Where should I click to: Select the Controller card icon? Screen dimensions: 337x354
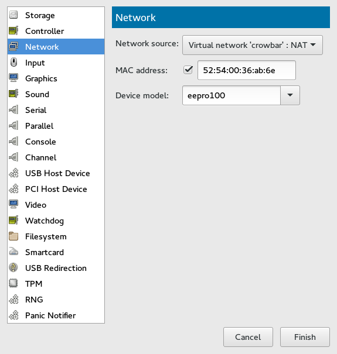coord(13,31)
